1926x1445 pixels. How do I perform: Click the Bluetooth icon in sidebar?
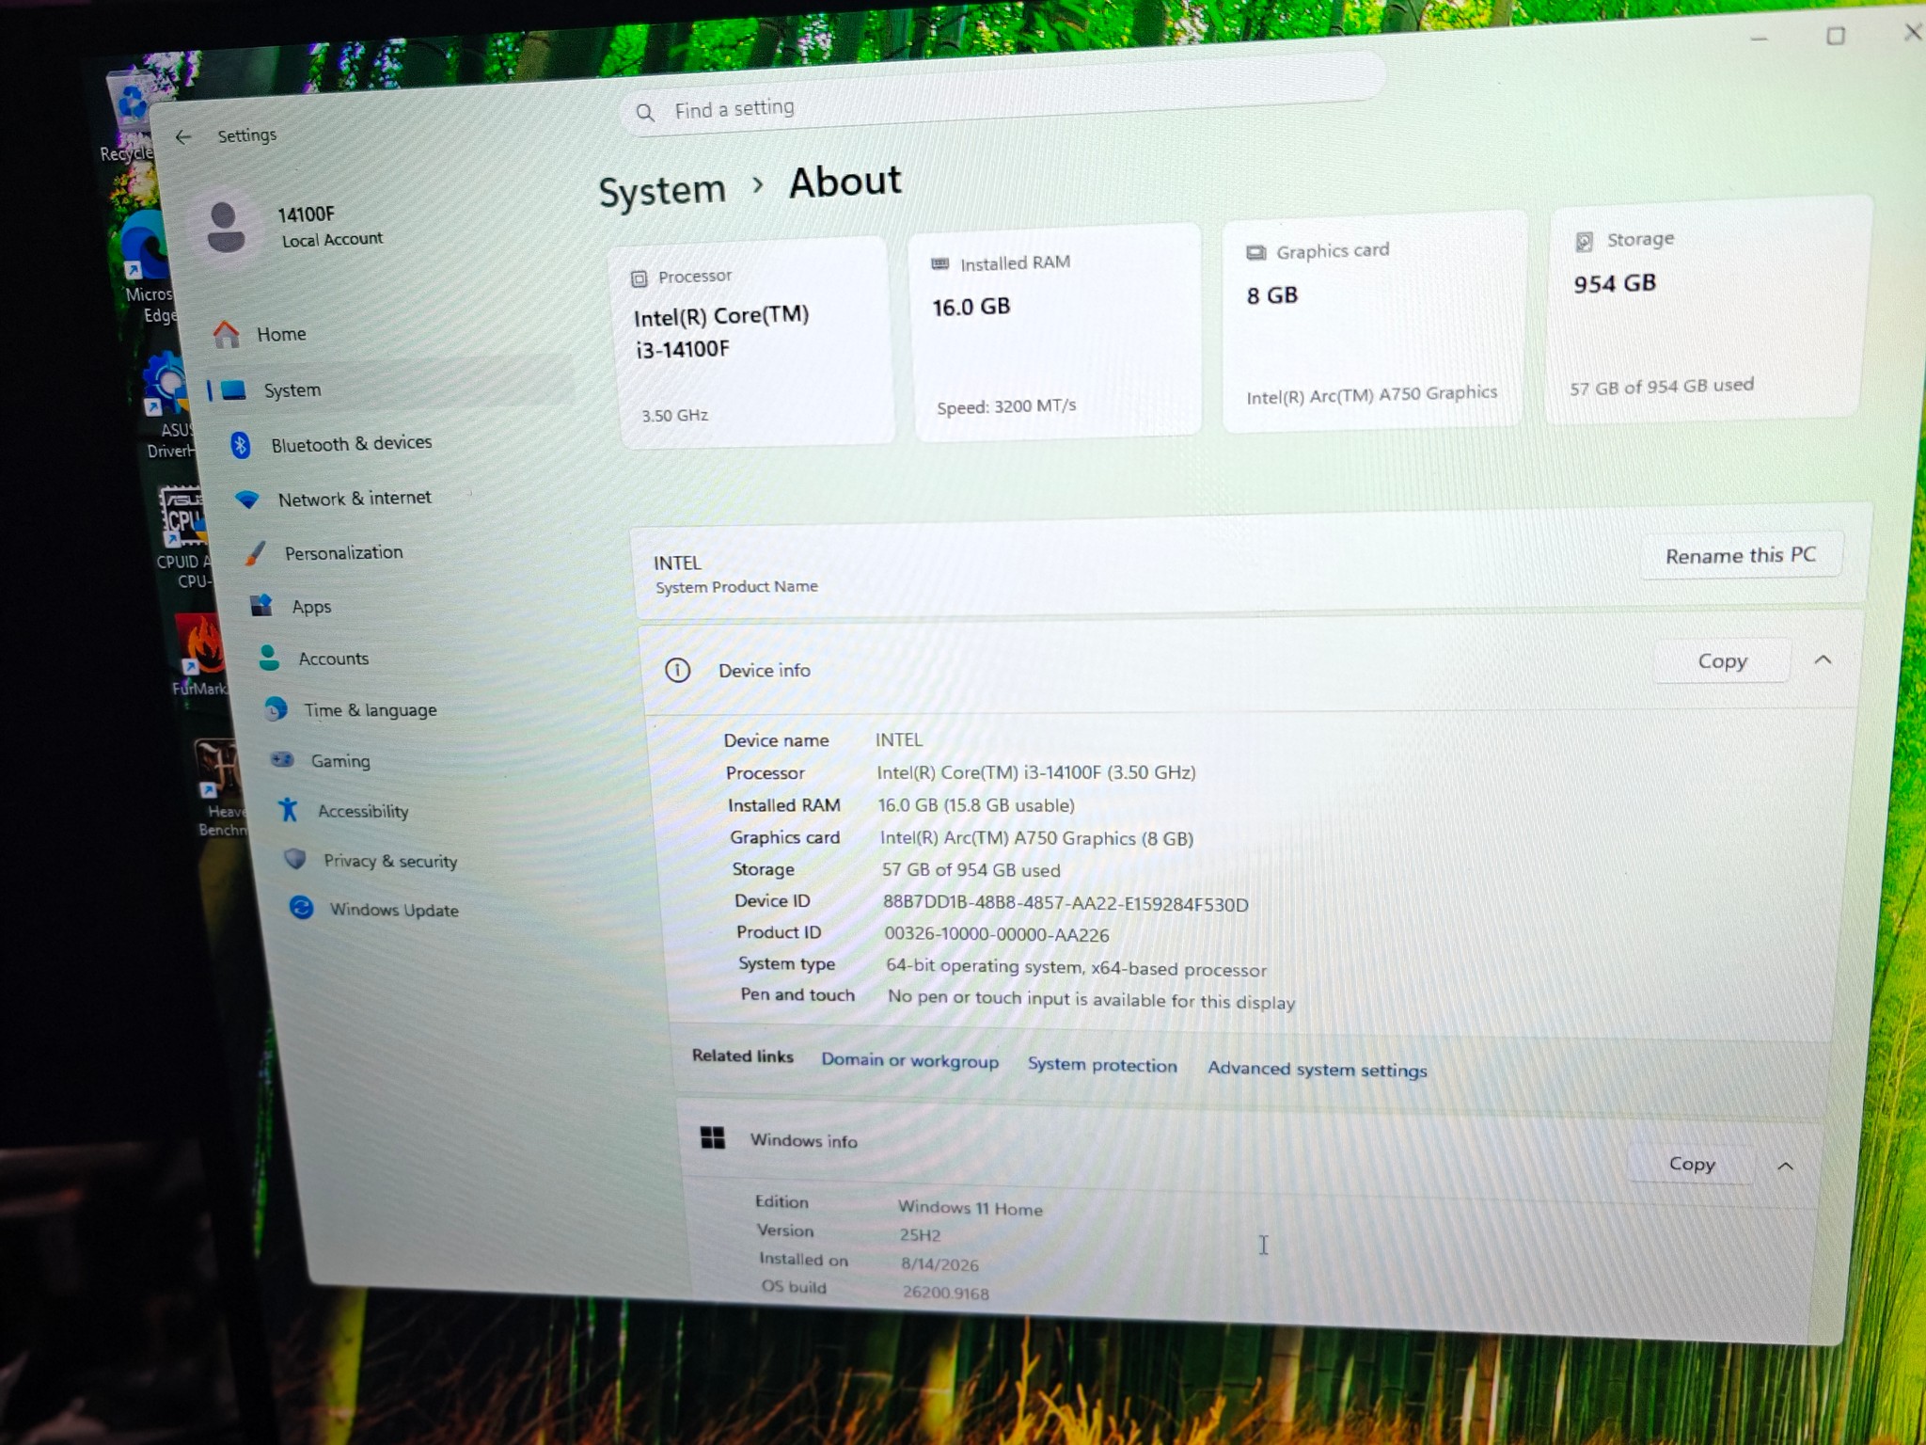point(241,444)
